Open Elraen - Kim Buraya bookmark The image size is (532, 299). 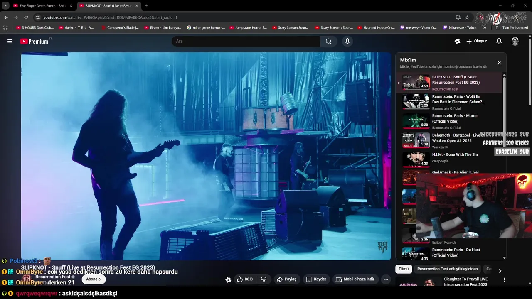pyautogui.click(x=162, y=28)
